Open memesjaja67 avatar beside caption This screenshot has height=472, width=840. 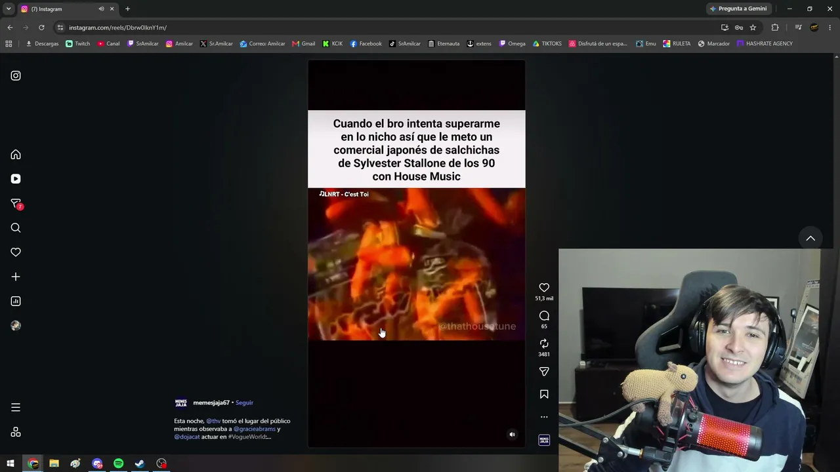[180, 403]
